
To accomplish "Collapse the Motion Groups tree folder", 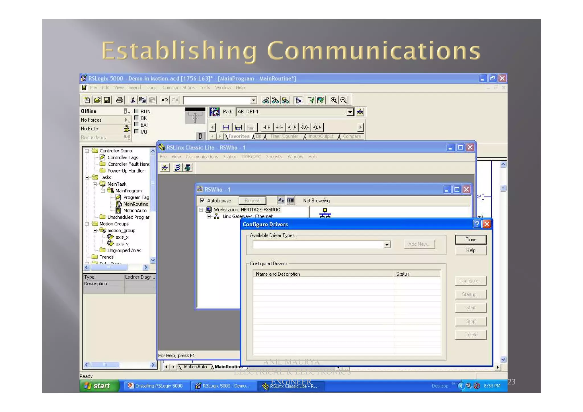I will pyautogui.click(x=87, y=224).
